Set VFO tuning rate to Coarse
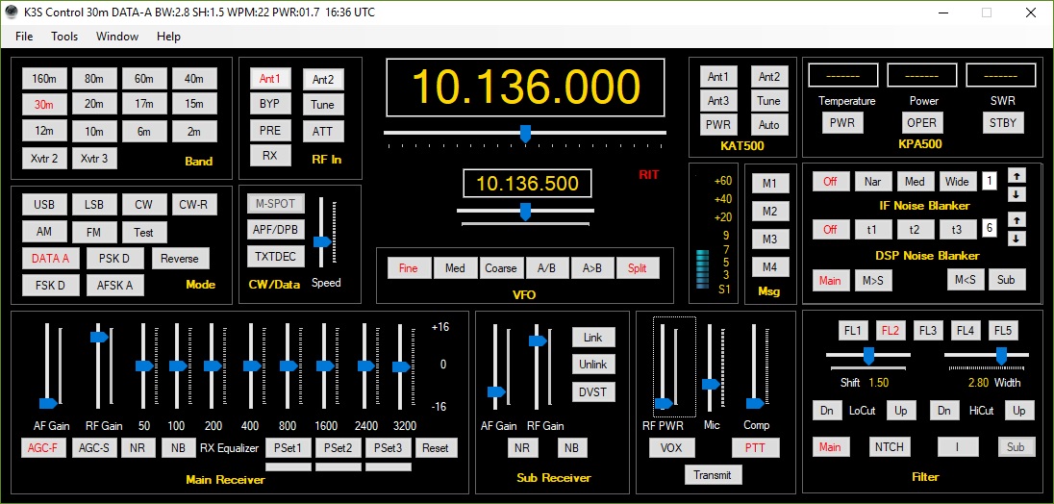Screen dimensions: 1054x504 click(501, 268)
